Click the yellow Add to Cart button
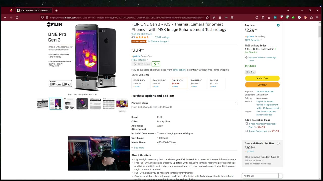The width and height of the screenshot is (323, 181). coord(262,78)
